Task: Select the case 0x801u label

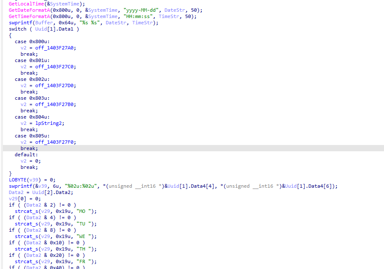Action: [32, 60]
